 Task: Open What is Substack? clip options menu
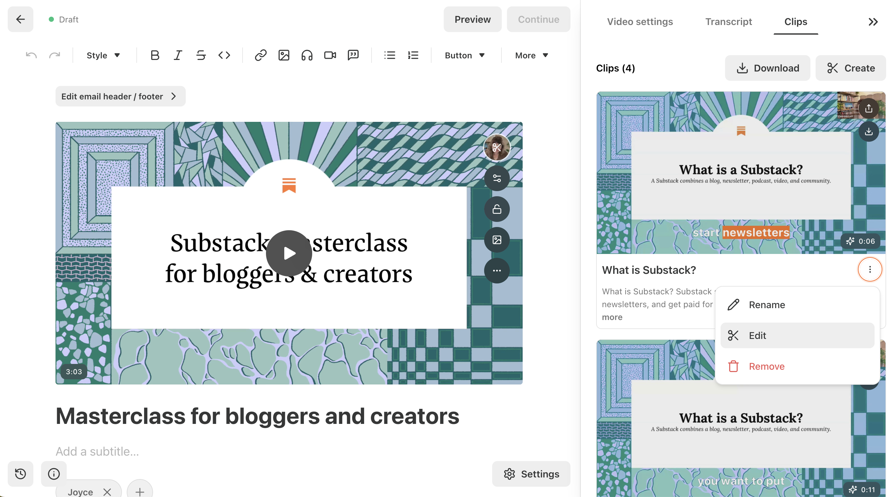(869, 269)
